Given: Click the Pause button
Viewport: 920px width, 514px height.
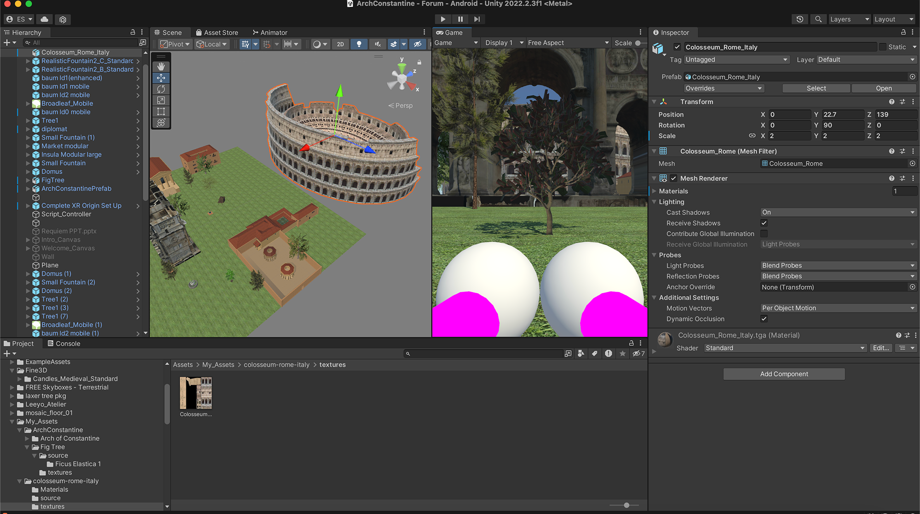Looking at the screenshot, I should 460,19.
